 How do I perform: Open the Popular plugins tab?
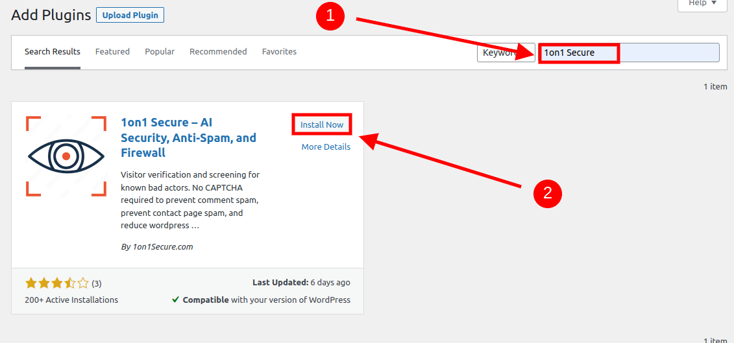pyautogui.click(x=160, y=51)
